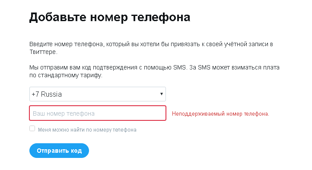Click the "Отправить код" button
Image resolution: width=312 pixels, height=170 pixels.
click(x=59, y=151)
